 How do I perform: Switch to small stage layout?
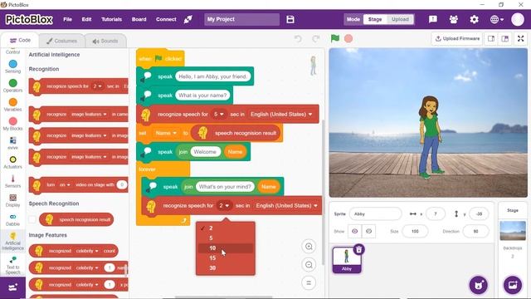[x=491, y=39]
